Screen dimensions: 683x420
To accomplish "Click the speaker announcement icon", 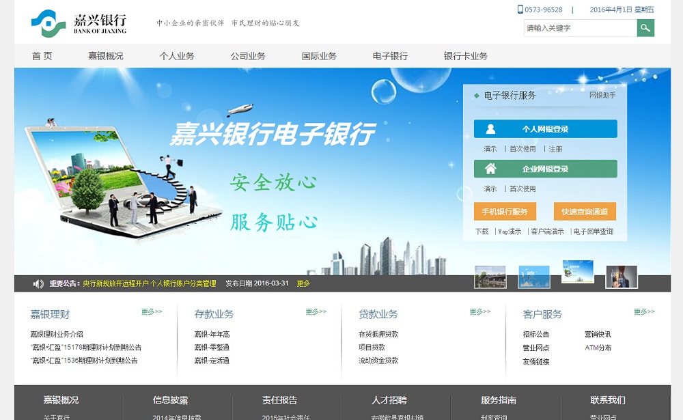I will [38, 283].
